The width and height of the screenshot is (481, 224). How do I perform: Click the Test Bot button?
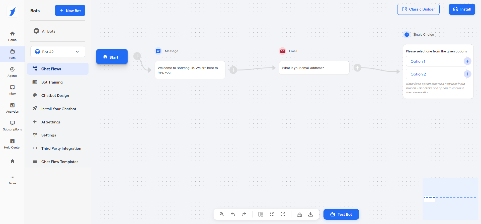pos(341,214)
